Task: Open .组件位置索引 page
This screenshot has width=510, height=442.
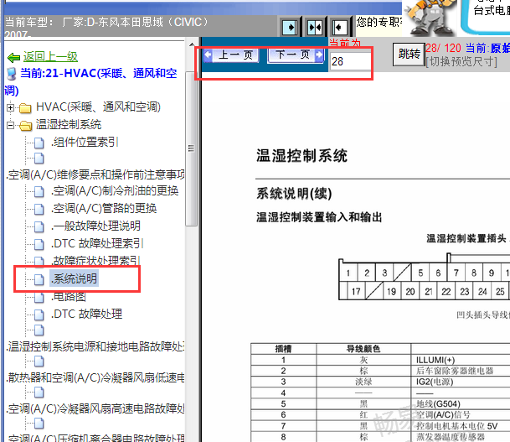Action: 85,142
